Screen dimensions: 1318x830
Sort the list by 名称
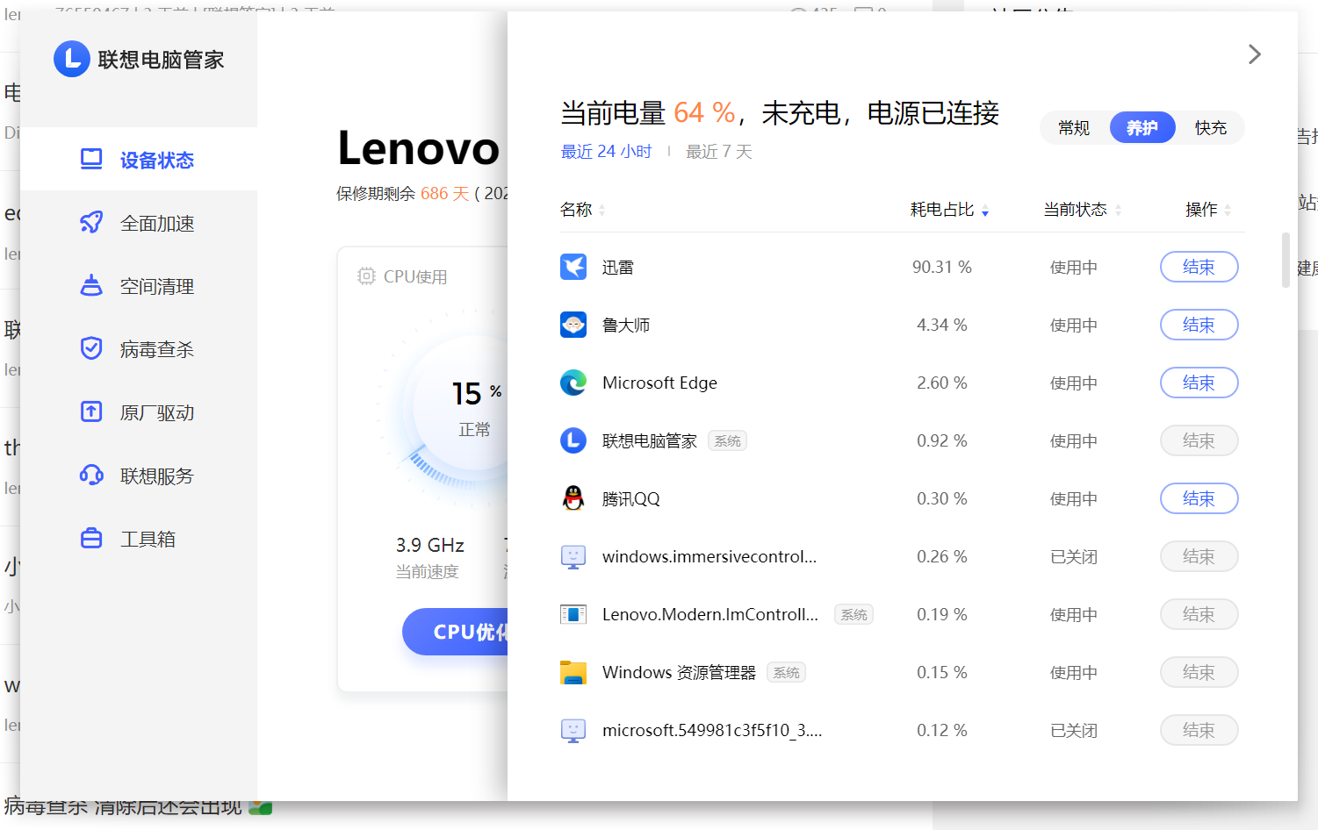[x=583, y=210]
